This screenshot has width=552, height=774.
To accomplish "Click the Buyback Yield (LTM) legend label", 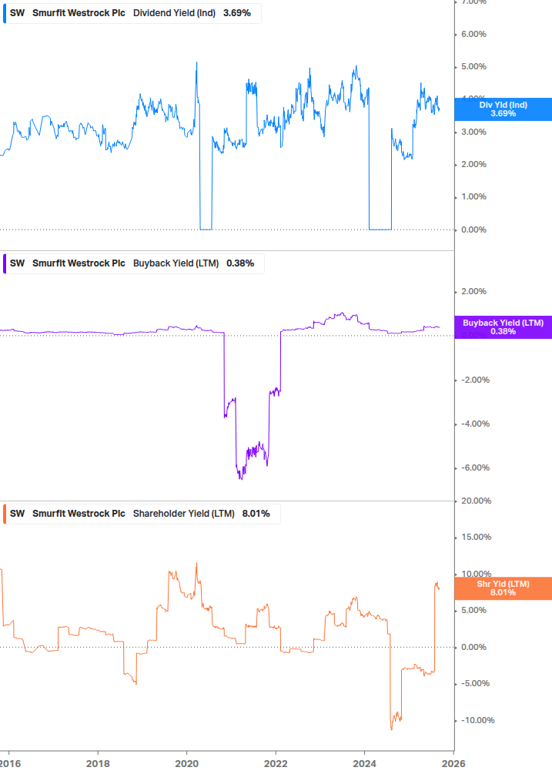I will tap(176, 263).
